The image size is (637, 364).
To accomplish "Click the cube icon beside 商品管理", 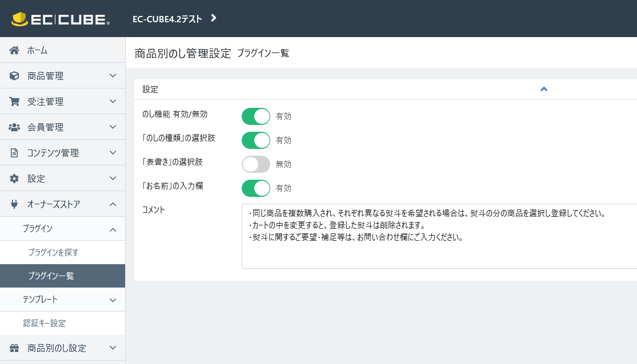I will (14, 76).
